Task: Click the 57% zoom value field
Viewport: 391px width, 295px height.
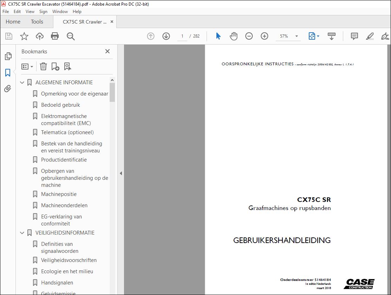Action: coord(284,36)
